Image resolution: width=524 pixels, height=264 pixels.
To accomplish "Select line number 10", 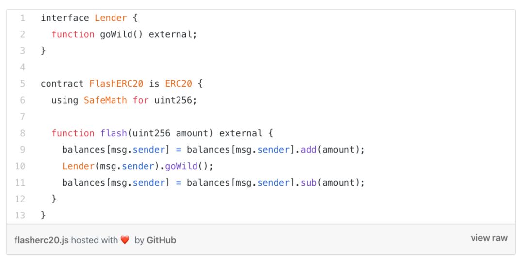I will pyautogui.click(x=20, y=166).
